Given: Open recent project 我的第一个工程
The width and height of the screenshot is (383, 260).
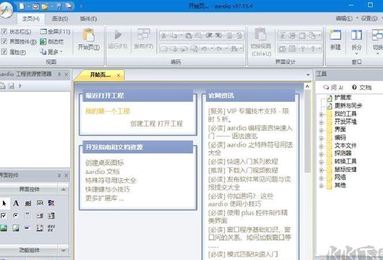Looking at the screenshot, I should tap(108, 111).
